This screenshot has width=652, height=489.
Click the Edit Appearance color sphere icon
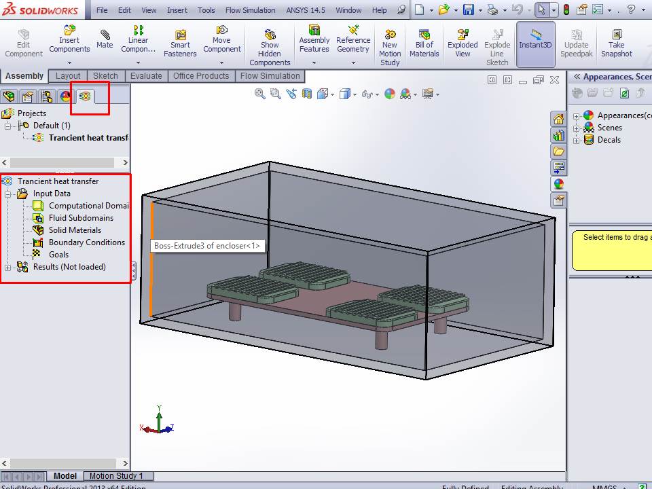[x=390, y=94]
